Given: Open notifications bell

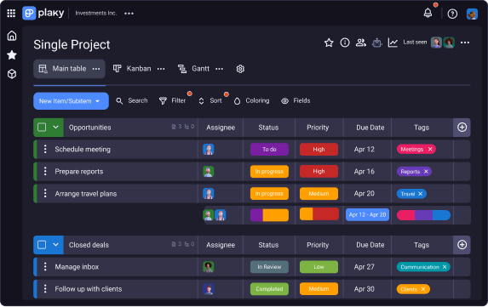Looking at the screenshot, I should [428, 13].
